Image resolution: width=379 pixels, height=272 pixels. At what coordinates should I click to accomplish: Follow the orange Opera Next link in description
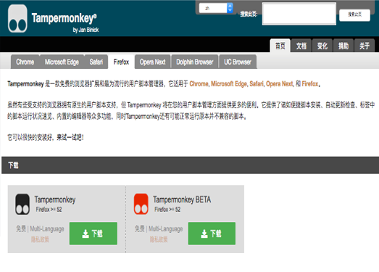pyautogui.click(x=280, y=83)
